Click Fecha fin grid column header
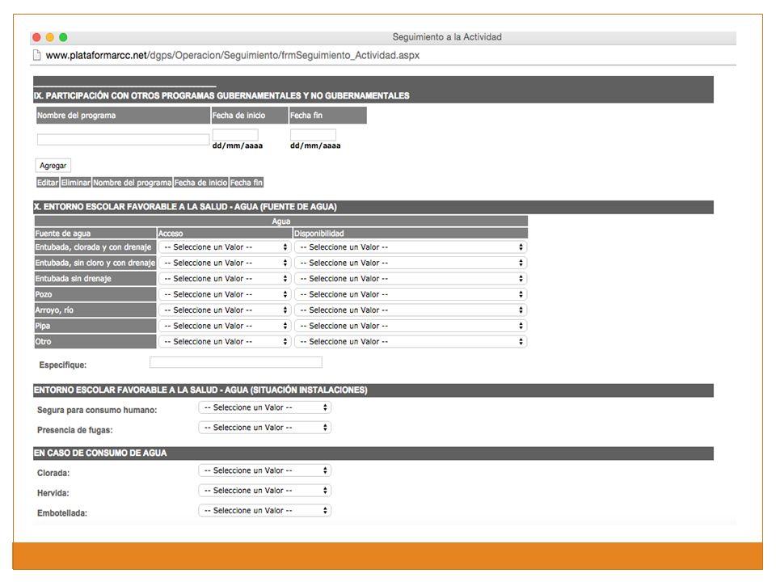Image resolution: width=776 pixels, height=582 pixels. pos(246,183)
